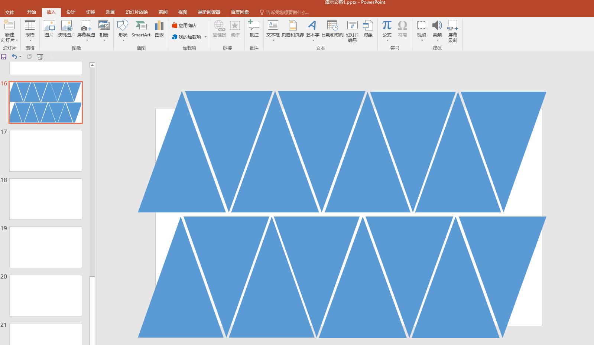
Task: Switch to the 开始 Home tab
Action: tap(32, 12)
